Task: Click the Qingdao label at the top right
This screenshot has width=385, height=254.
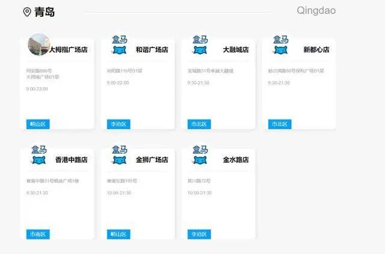Action: pyautogui.click(x=316, y=11)
